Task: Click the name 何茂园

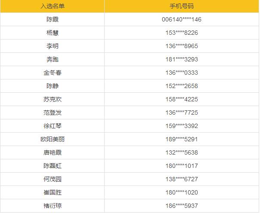Action: pyautogui.click(x=52, y=179)
